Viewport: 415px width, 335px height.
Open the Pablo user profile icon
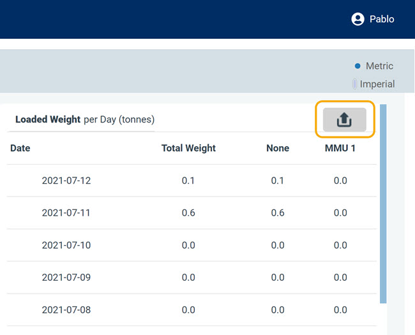click(358, 19)
